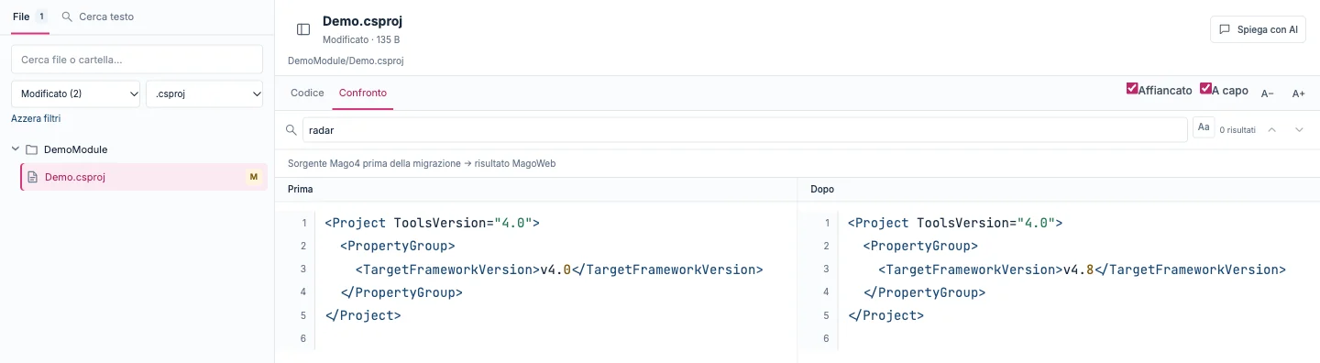Click the DemoModule folder icon
Viewport: 1320px width, 363px height.
pos(31,149)
